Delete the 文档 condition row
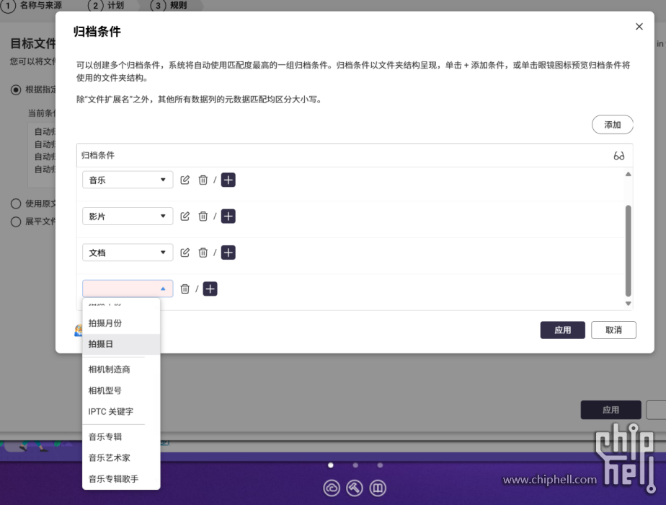The width and height of the screenshot is (666, 505). point(203,252)
